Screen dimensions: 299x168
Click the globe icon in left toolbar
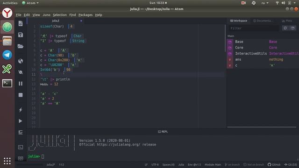coord(21,61)
